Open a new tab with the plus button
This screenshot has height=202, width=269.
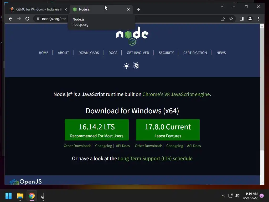coord(138,9)
